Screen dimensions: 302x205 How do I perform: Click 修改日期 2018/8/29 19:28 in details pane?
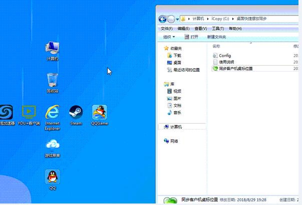point(243,200)
